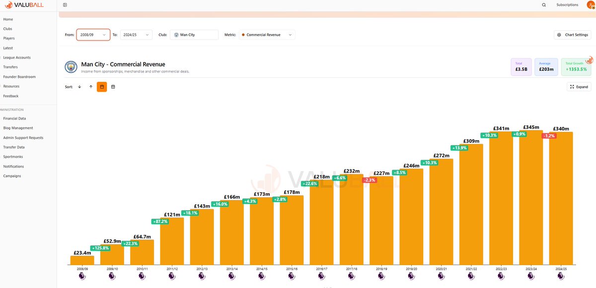Screen dimensions: 596x288
Task: Open Players in the sidebar
Action: pos(8,38)
